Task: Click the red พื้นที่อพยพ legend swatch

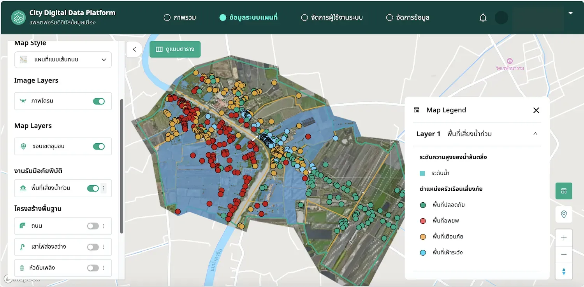Action: click(x=423, y=221)
